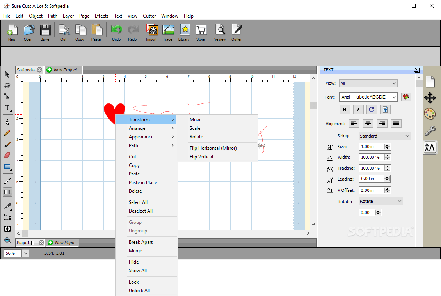Screen dimensions: 441x296
Task: Add a New Page tab
Action: [62, 243]
